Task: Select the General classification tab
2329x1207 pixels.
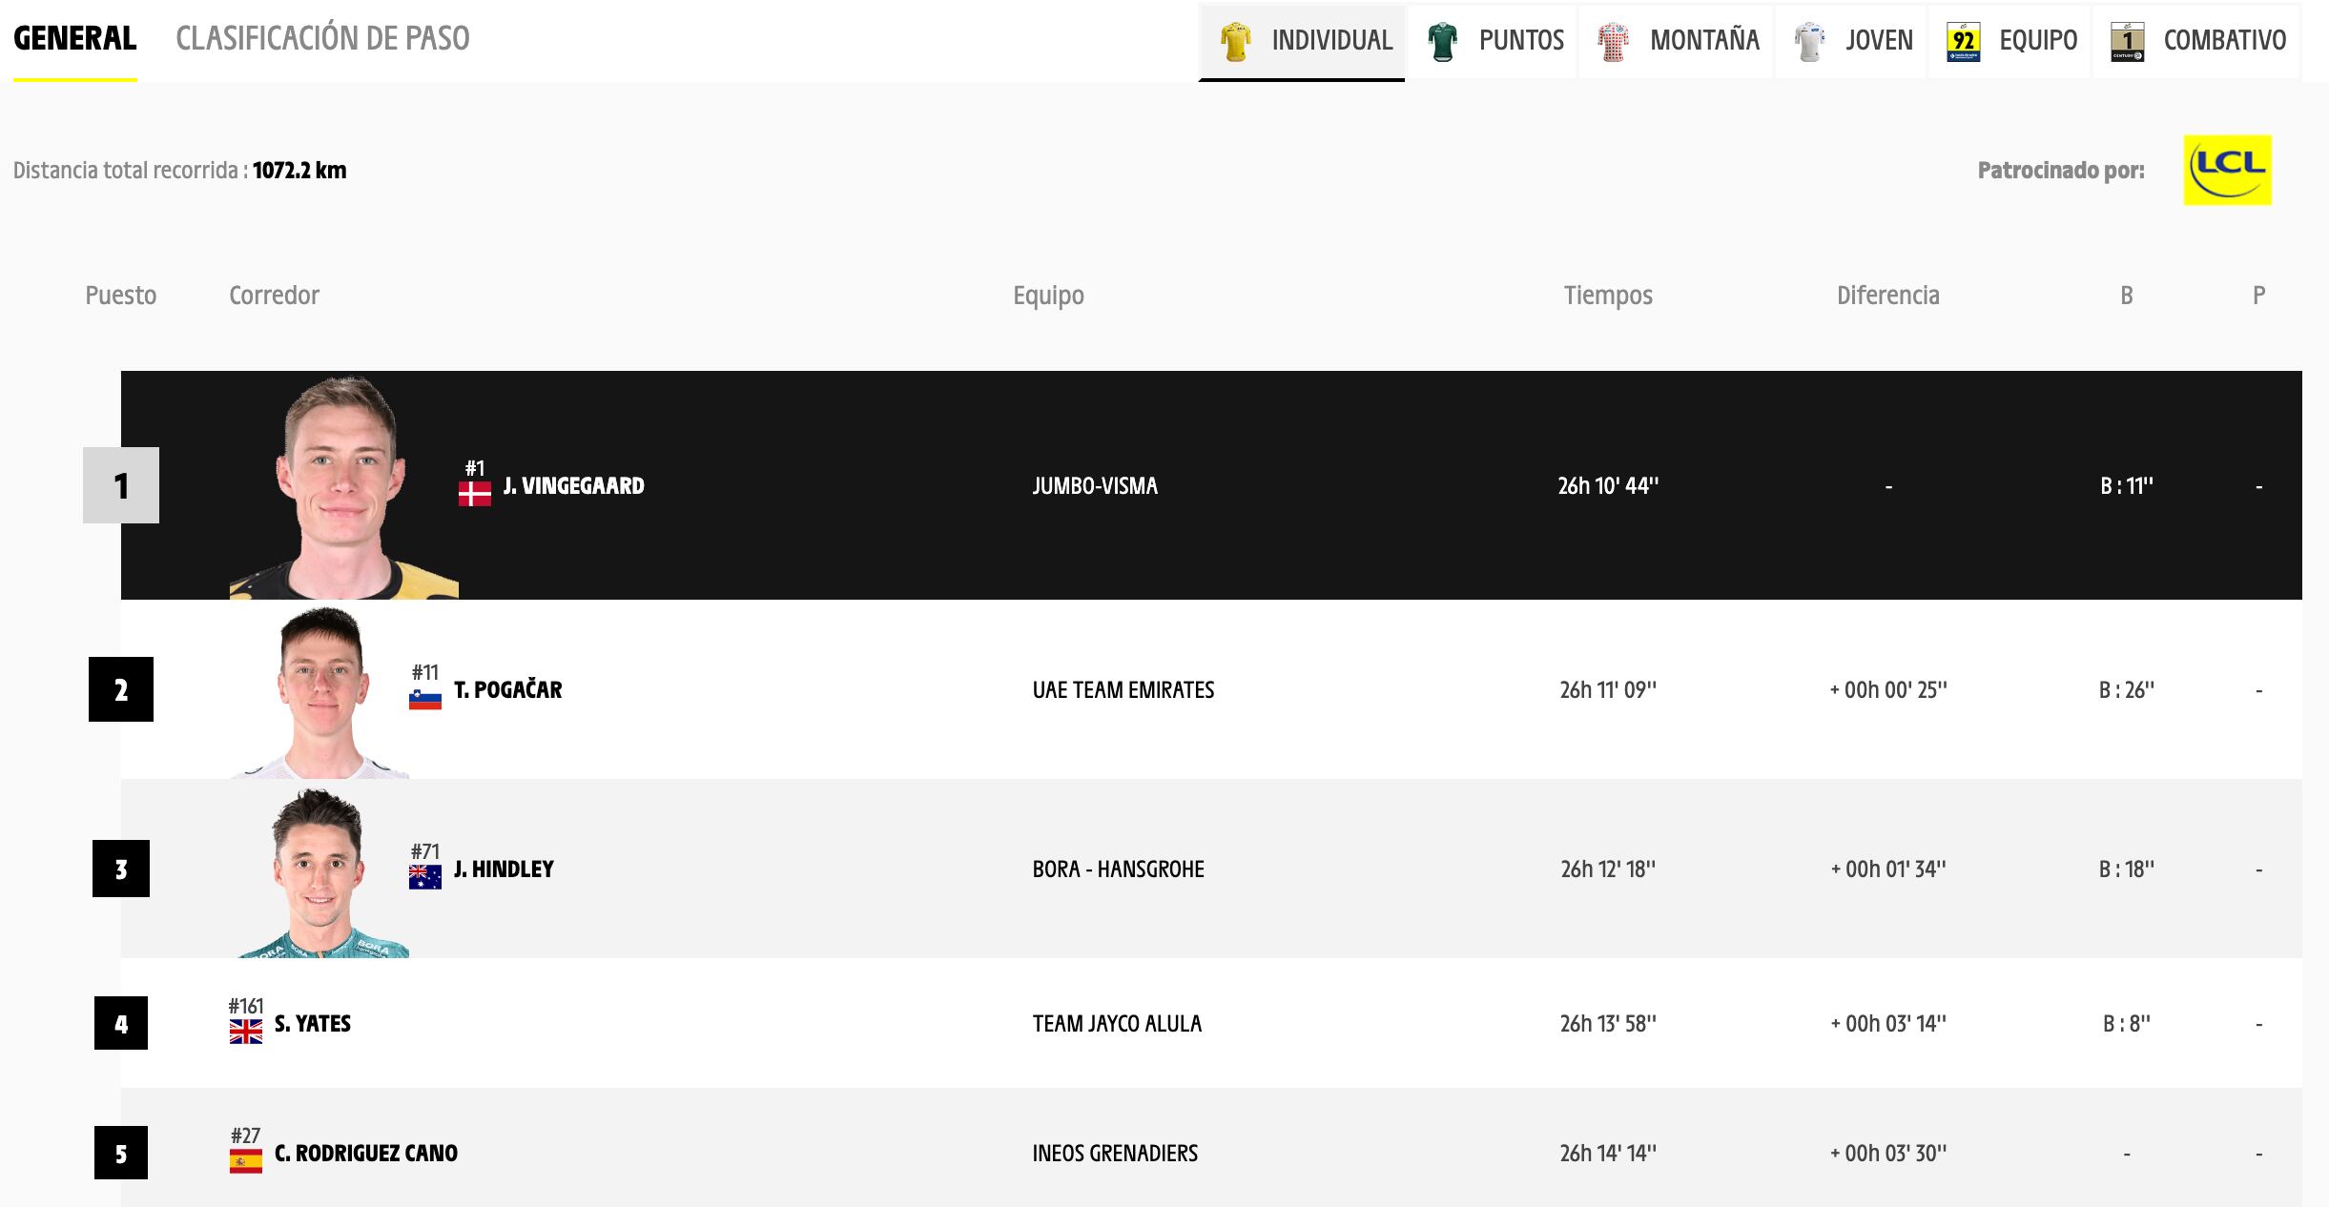Action: click(x=74, y=38)
